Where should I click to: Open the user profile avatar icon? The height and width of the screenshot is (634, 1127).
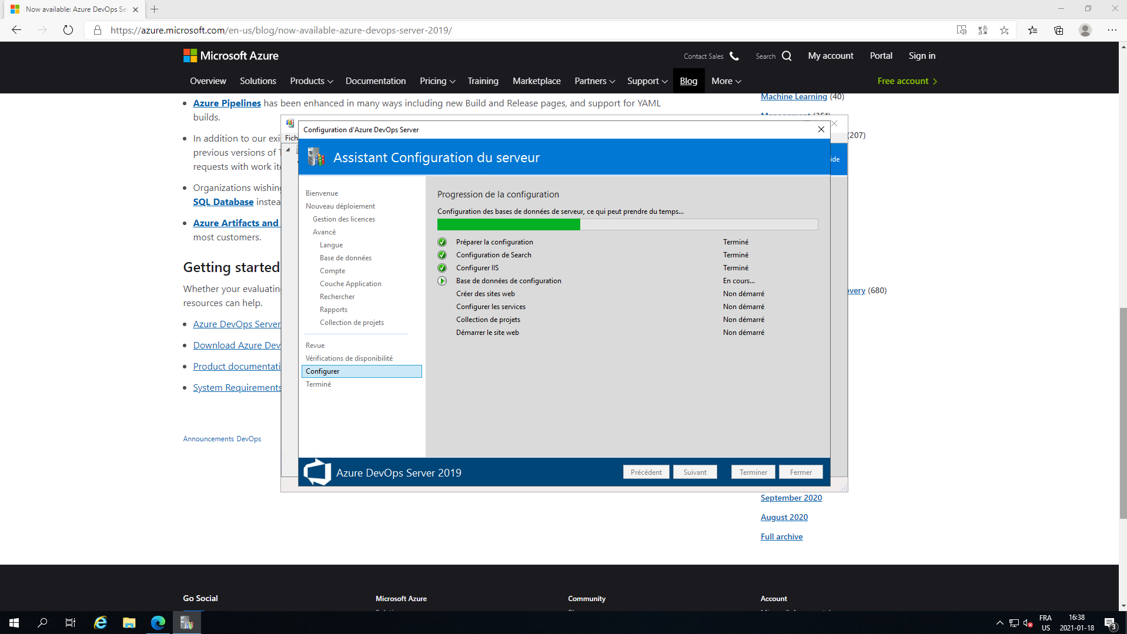click(1085, 30)
